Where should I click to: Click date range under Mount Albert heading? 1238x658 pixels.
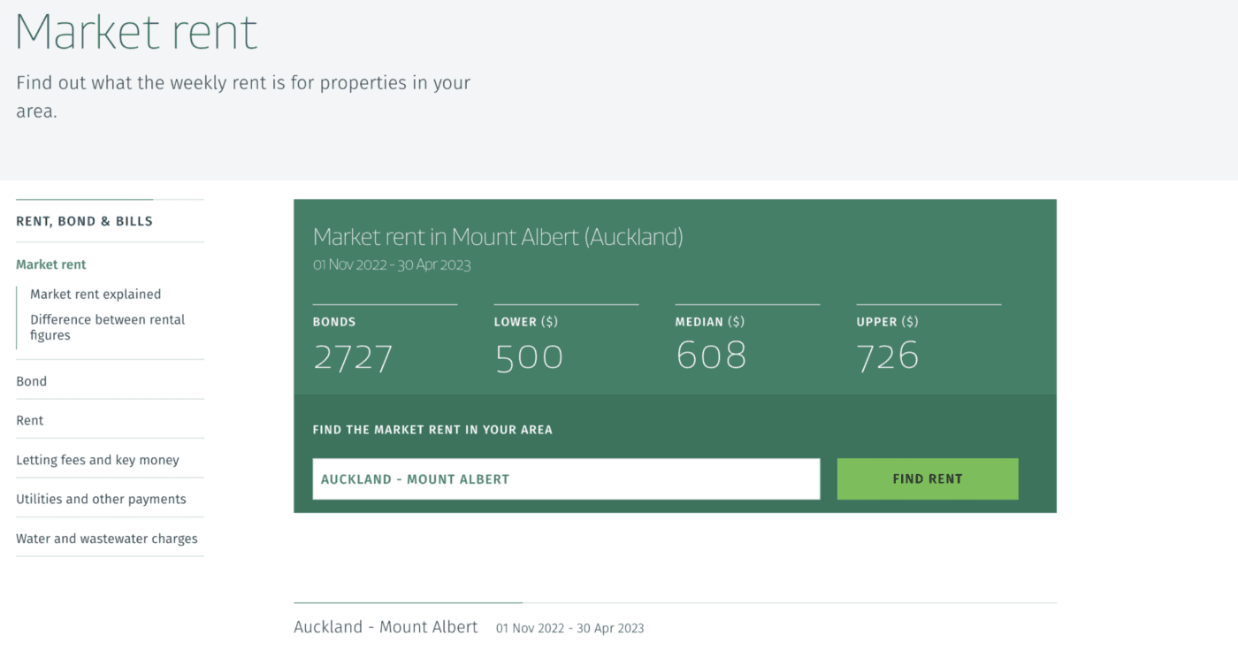pyautogui.click(x=392, y=264)
